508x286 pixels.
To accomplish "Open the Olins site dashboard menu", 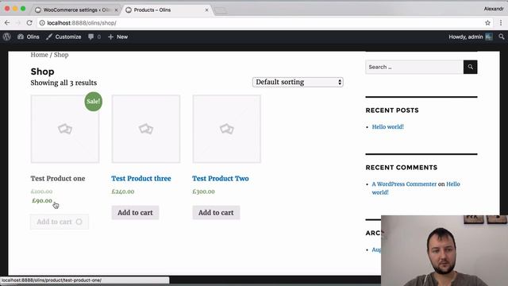I will pyautogui.click(x=29, y=37).
